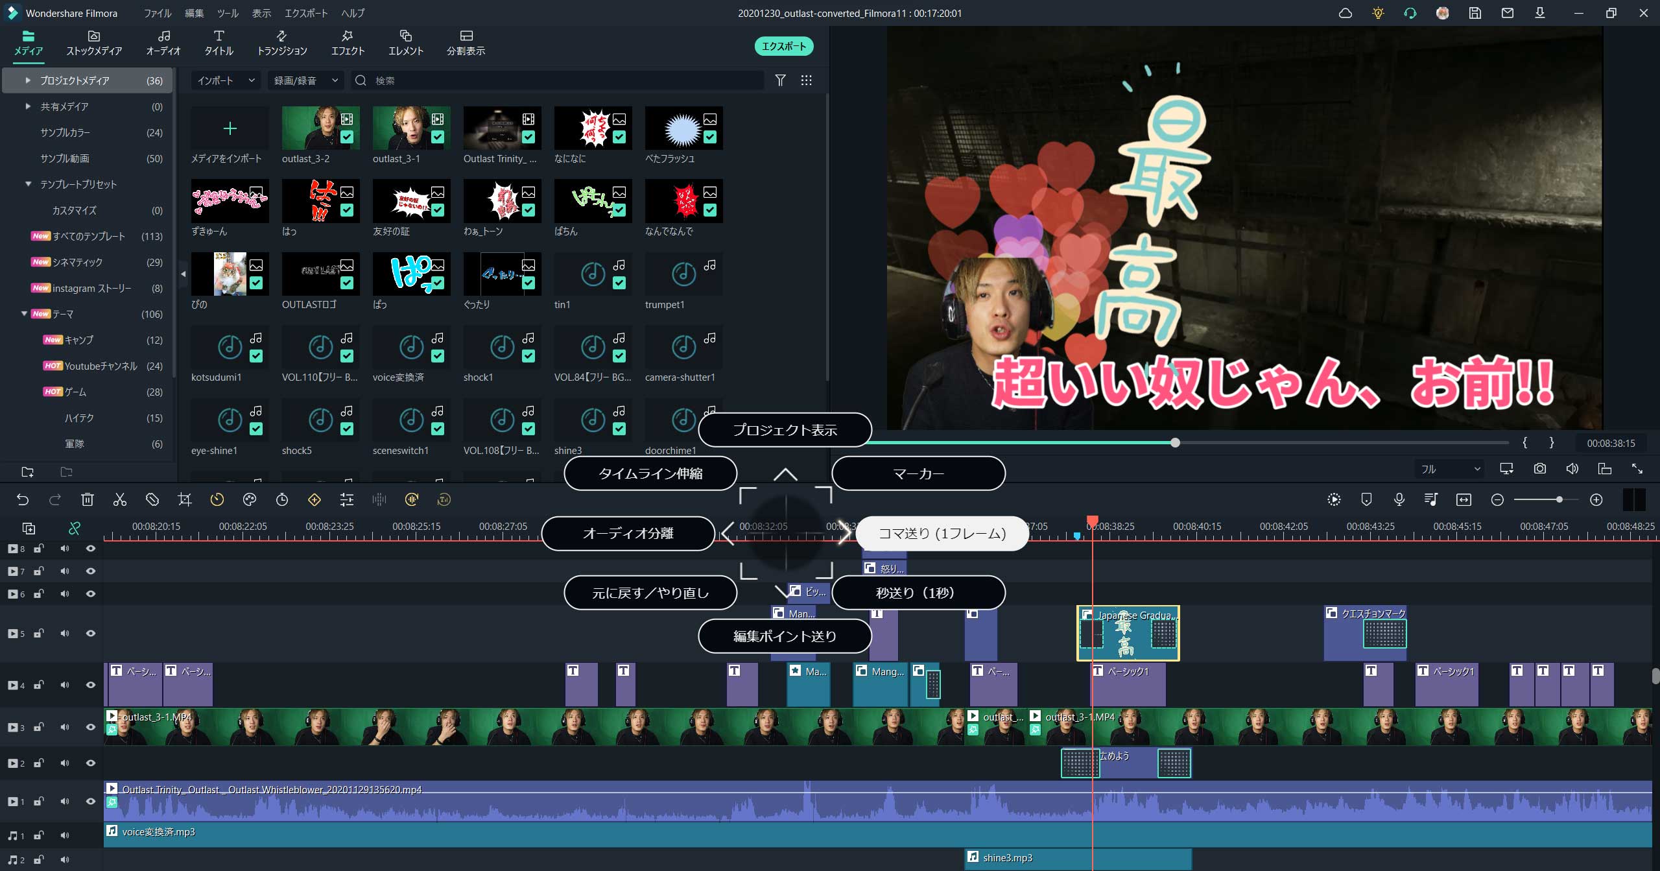Select the crop tool icon
The image size is (1660, 871).
point(185,499)
